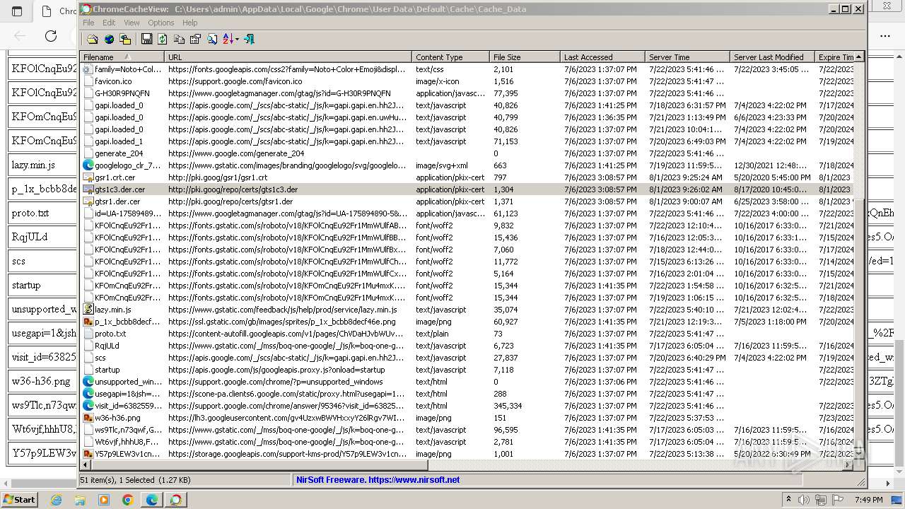This screenshot has width=905, height=509.
Task: Open Internet Explorer from the taskbar
Action: (x=56, y=500)
